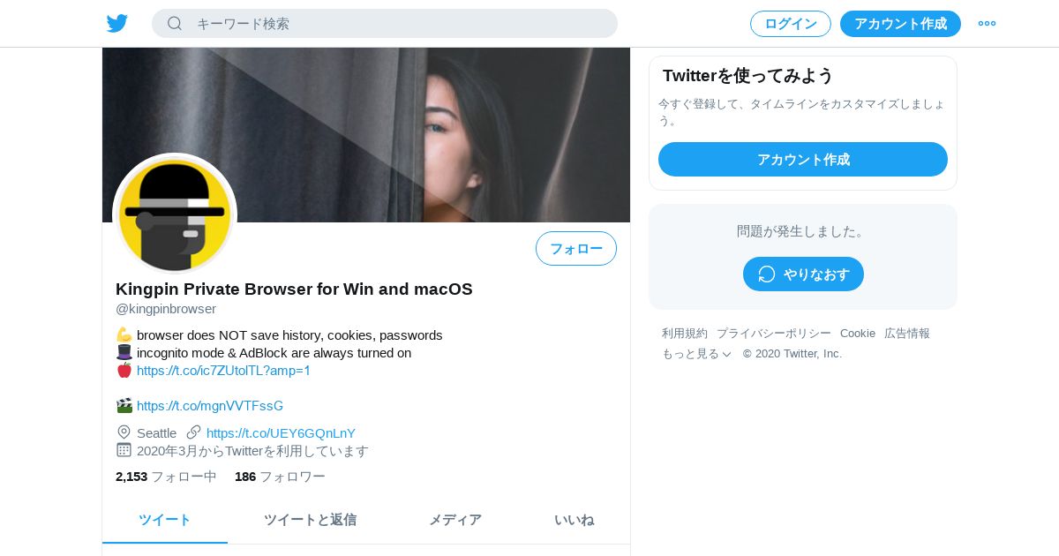Screen dimensions: 1059x556
Task: Click the ログイン button
Action: click(791, 24)
